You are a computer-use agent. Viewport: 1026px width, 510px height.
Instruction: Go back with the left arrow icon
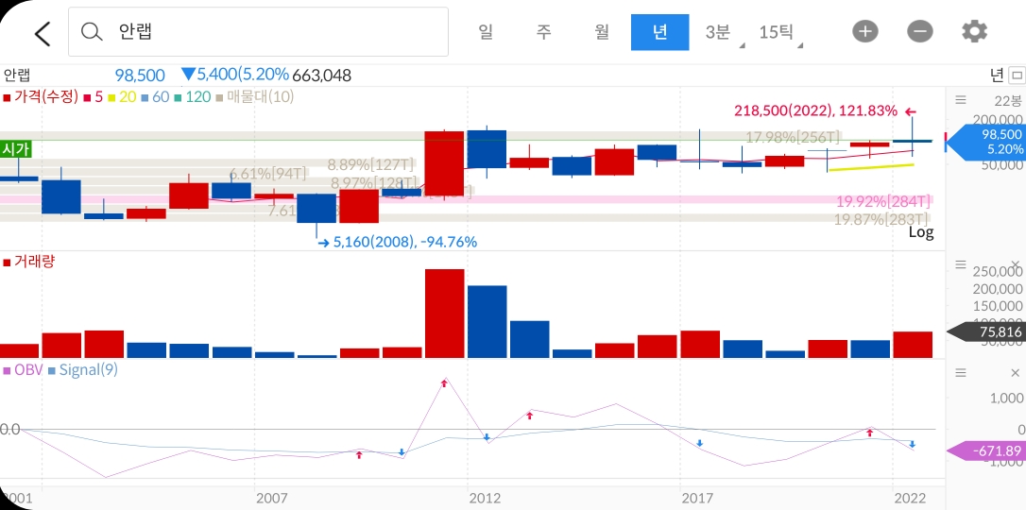(43, 33)
